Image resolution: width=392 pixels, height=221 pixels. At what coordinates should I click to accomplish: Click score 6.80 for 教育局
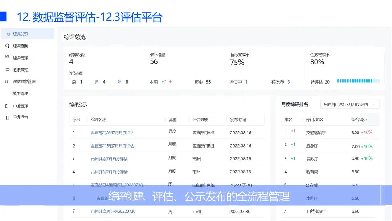(355, 172)
